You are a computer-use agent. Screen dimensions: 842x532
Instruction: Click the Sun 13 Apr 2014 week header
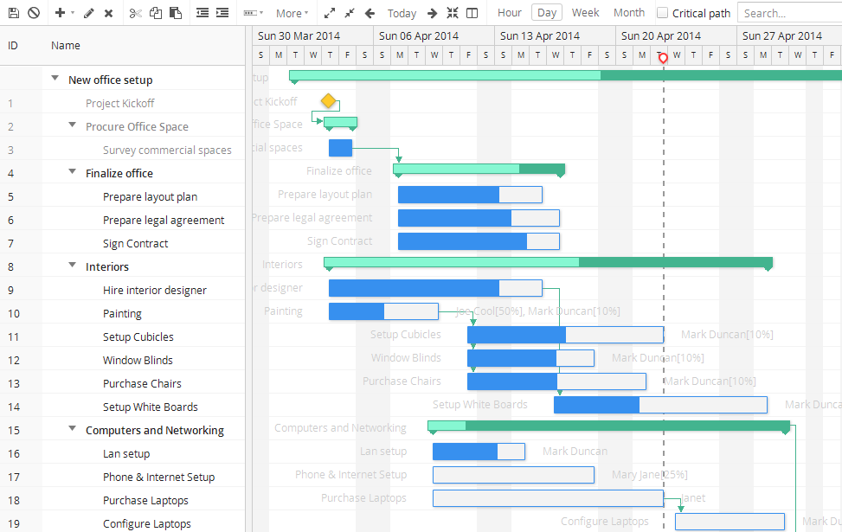pyautogui.click(x=556, y=36)
